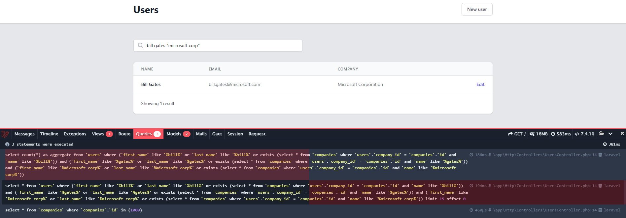Open the debugbar folder (open storage) icon
The height and width of the screenshot is (218, 626).
602,134
